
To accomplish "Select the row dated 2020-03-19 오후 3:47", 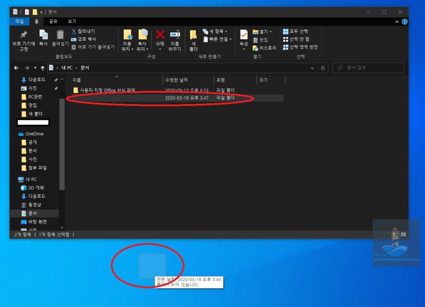I will click(175, 98).
